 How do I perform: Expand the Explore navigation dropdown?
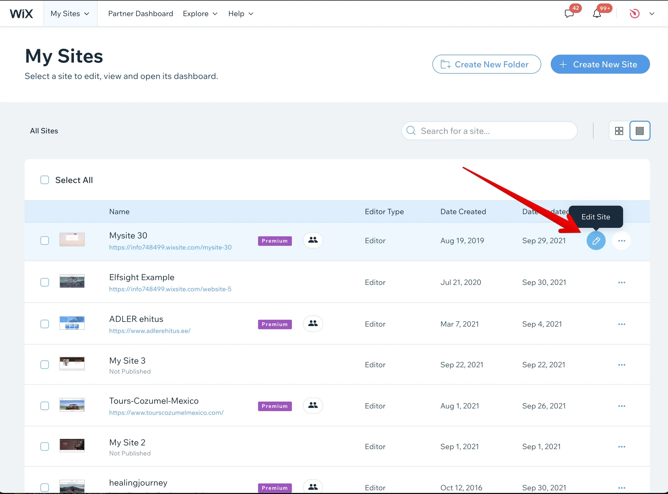[200, 13]
